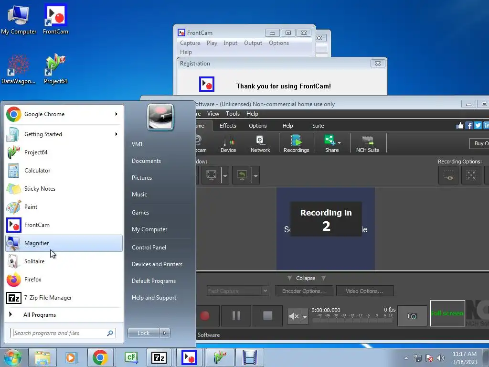Open Calculator from the Start menu
The height and width of the screenshot is (367, 489).
point(64,171)
